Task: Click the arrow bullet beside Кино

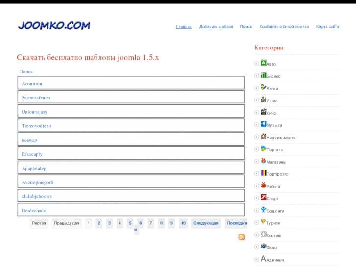Action: point(256,113)
